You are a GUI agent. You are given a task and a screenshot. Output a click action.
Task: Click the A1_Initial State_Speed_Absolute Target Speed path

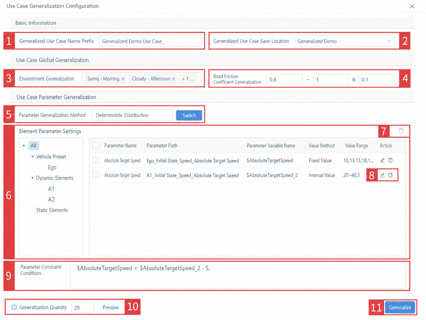[193, 175]
